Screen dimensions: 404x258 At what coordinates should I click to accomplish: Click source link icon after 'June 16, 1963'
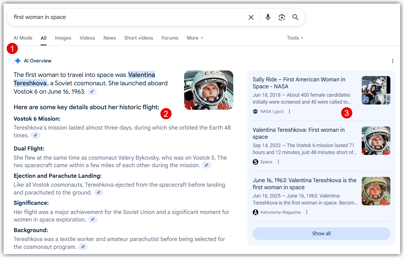click(92, 91)
